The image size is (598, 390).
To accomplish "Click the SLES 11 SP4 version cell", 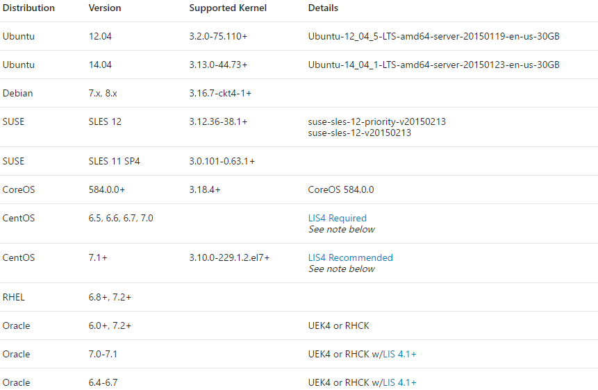I will click(115, 161).
